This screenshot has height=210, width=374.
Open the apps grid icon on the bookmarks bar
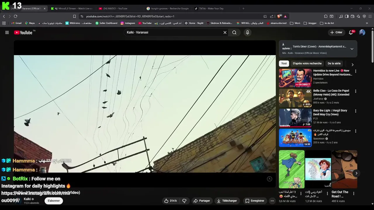coord(4,23)
